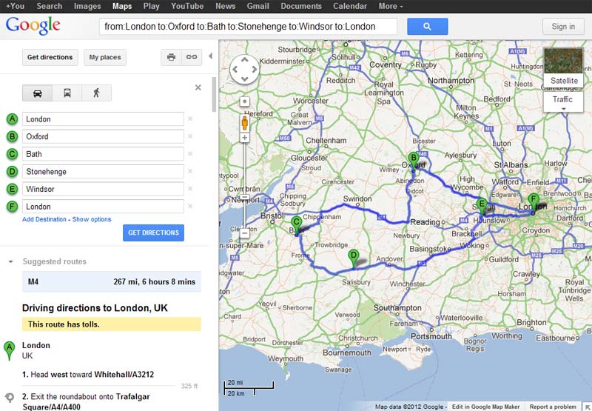Viewport: 592px width, 411px height.
Task: Zoom out with the minus button
Action: point(245,233)
